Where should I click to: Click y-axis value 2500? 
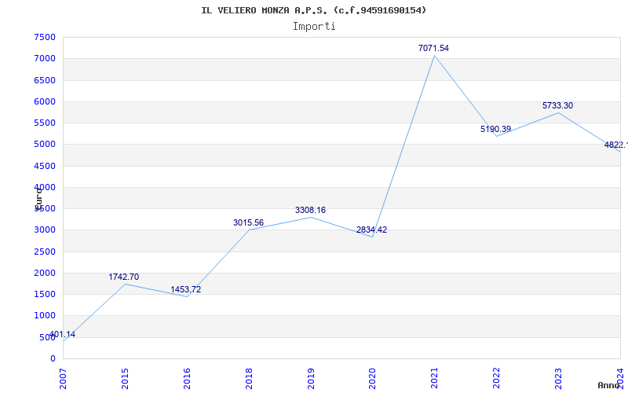tap(45, 252)
